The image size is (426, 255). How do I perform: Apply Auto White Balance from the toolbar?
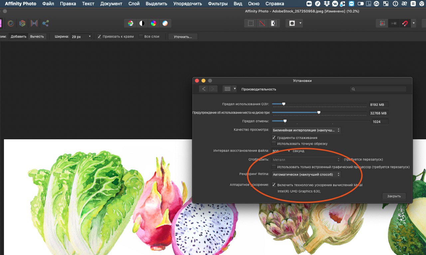[x=165, y=23]
